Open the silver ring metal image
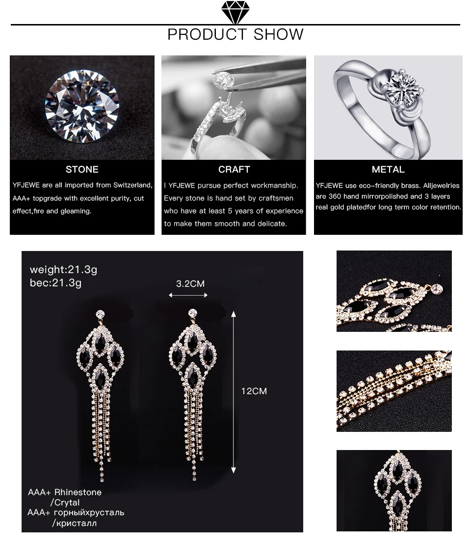471x551 pixels. (x=388, y=107)
